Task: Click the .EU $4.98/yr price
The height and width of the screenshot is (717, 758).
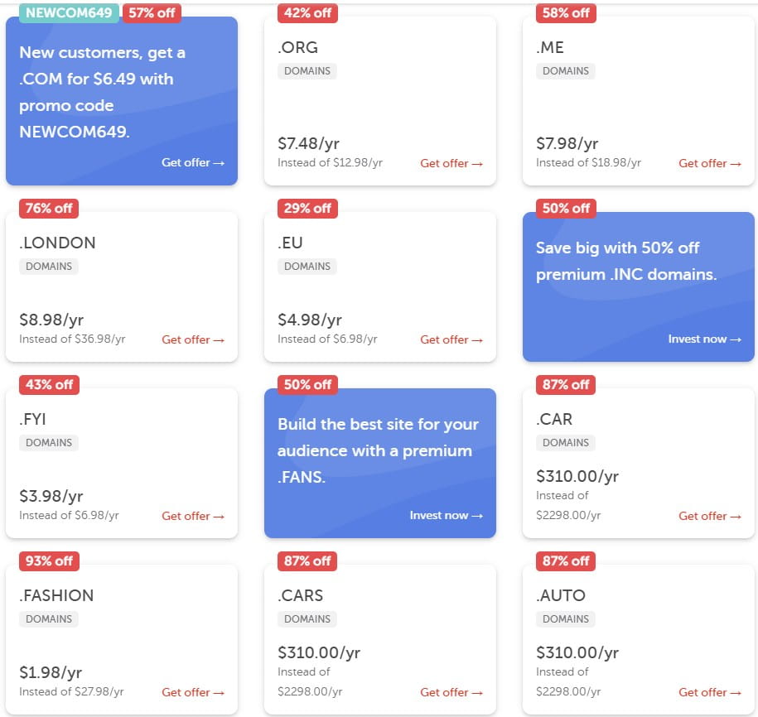Action: 310,320
